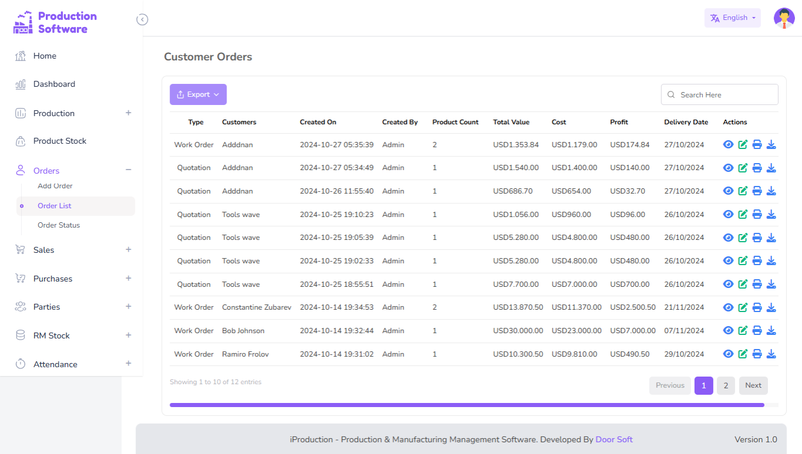Screen dimensions: 802x454
Task: Open the Export dropdown button
Action: tap(198, 94)
